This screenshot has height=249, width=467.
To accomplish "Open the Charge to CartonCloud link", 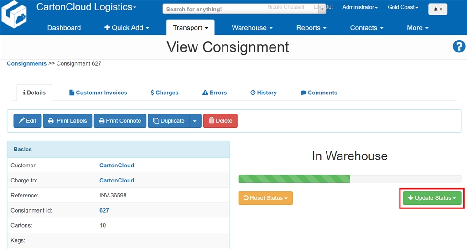I will pyautogui.click(x=117, y=180).
